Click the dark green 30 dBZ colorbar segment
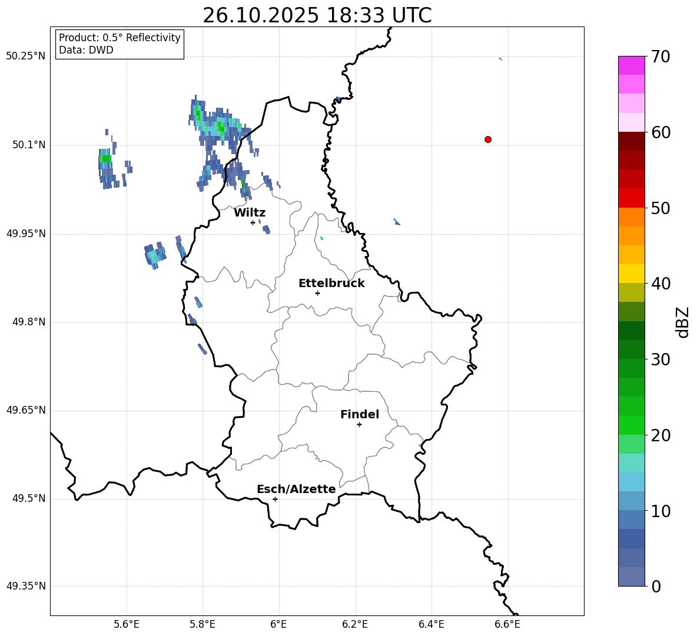The image size is (697, 636). pyautogui.click(x=632, y=349)
